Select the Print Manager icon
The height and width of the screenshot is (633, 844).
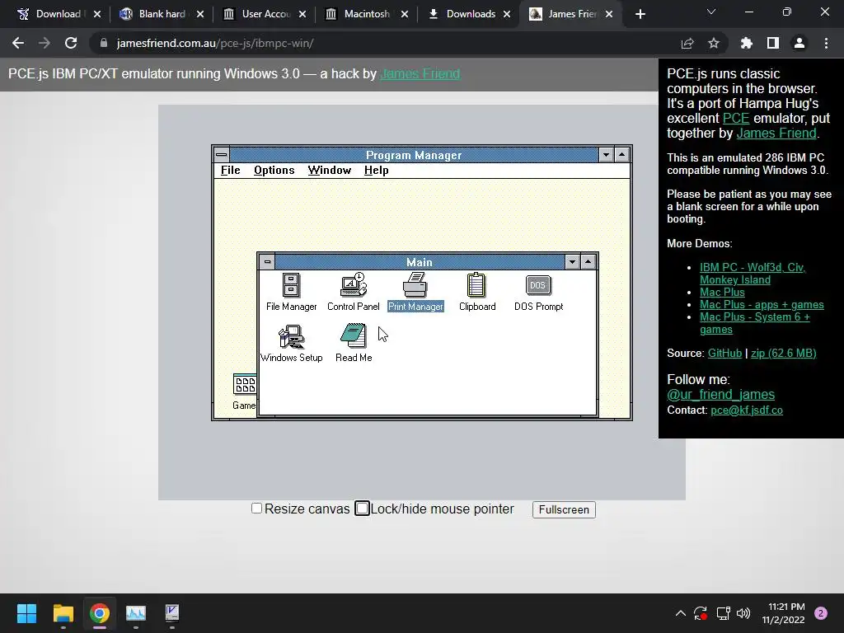[415, 292]
